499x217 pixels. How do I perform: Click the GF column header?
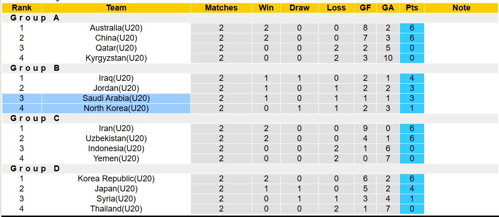(x=365, y=8)
